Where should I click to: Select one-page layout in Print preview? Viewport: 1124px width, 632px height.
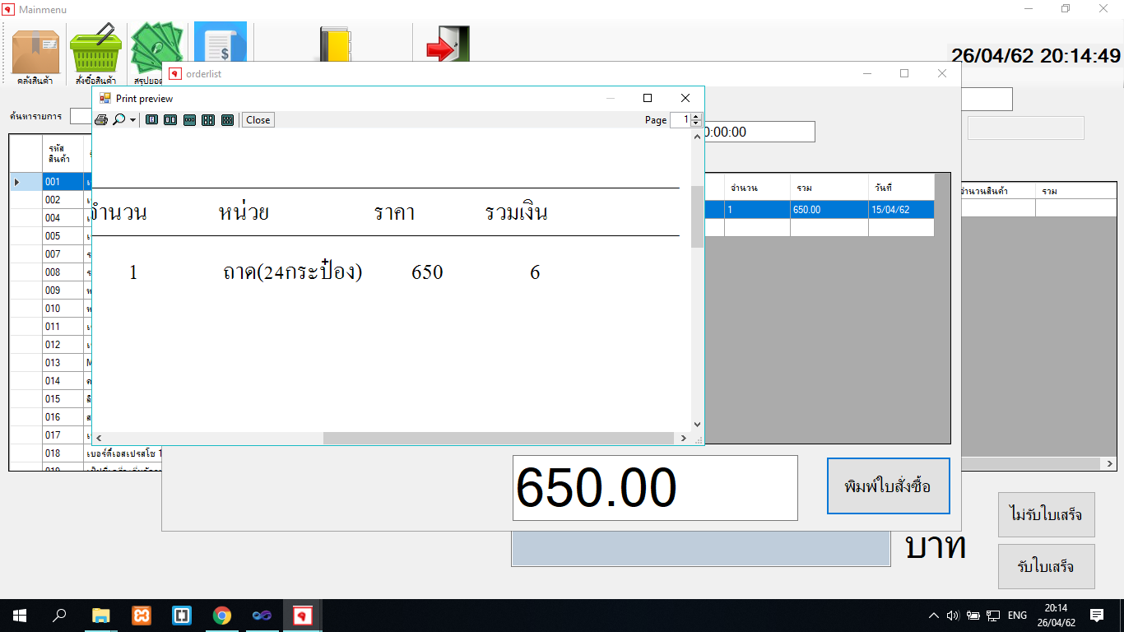point(151,120)
